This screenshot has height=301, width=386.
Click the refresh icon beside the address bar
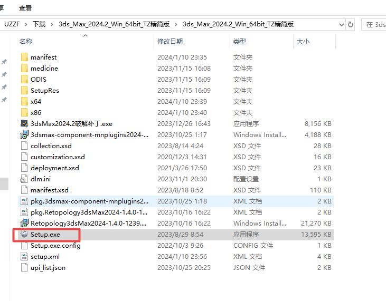coord(351,24)
